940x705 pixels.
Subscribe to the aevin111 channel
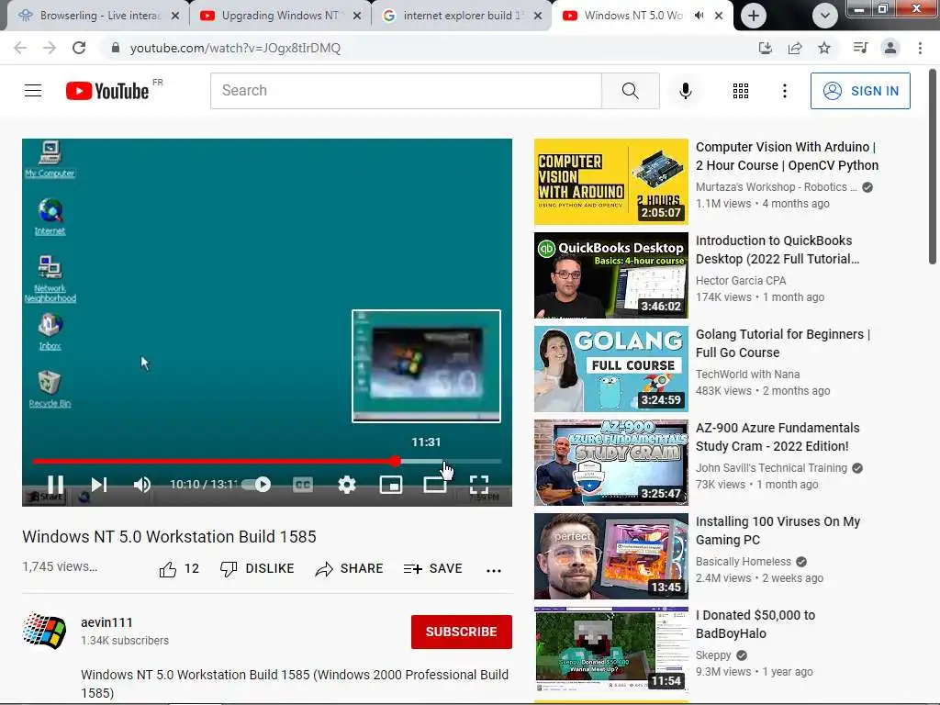coord(461,632)
